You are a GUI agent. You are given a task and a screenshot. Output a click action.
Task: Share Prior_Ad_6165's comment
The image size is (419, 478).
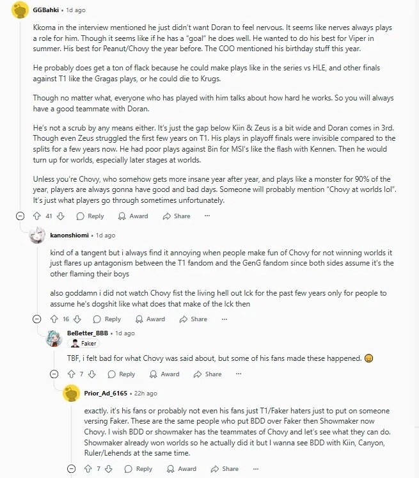pyautogui.click(x=224, y=469)
